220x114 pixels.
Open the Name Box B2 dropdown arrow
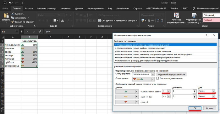pos(17,31)
